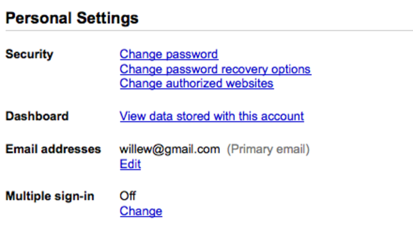Manage websites authorized for this account

pos(196,83)
